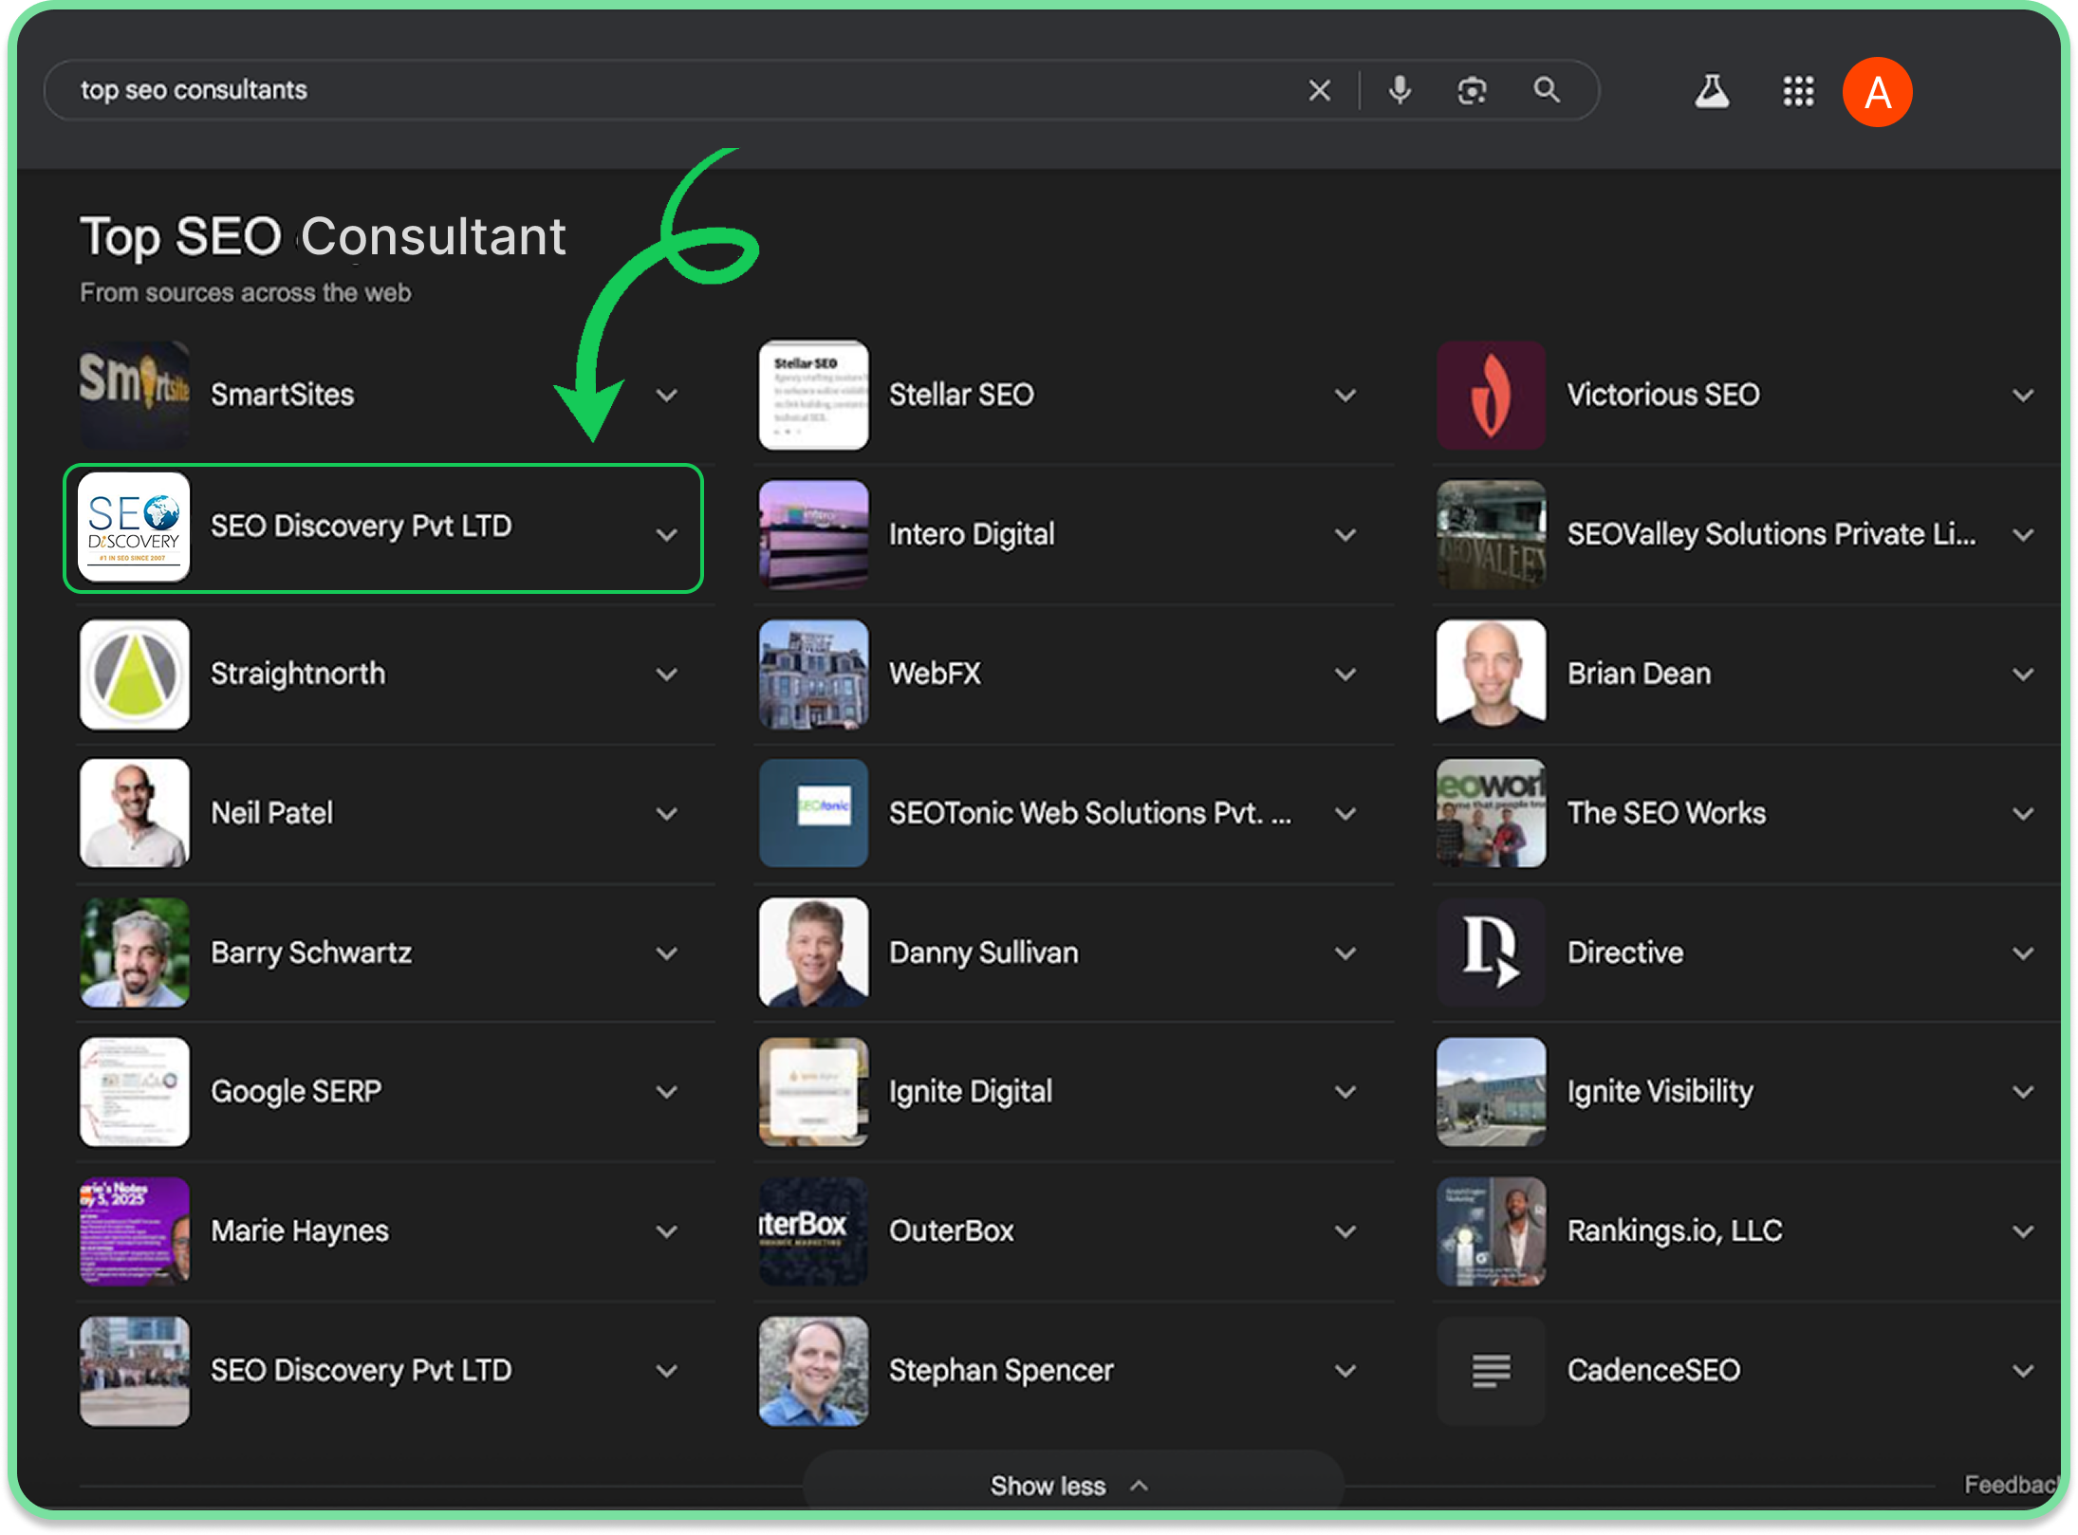This screenshot has height=1535, width=2078.
Task: Select the Stellar SEO list item
Action: [x=1072, y=395]
